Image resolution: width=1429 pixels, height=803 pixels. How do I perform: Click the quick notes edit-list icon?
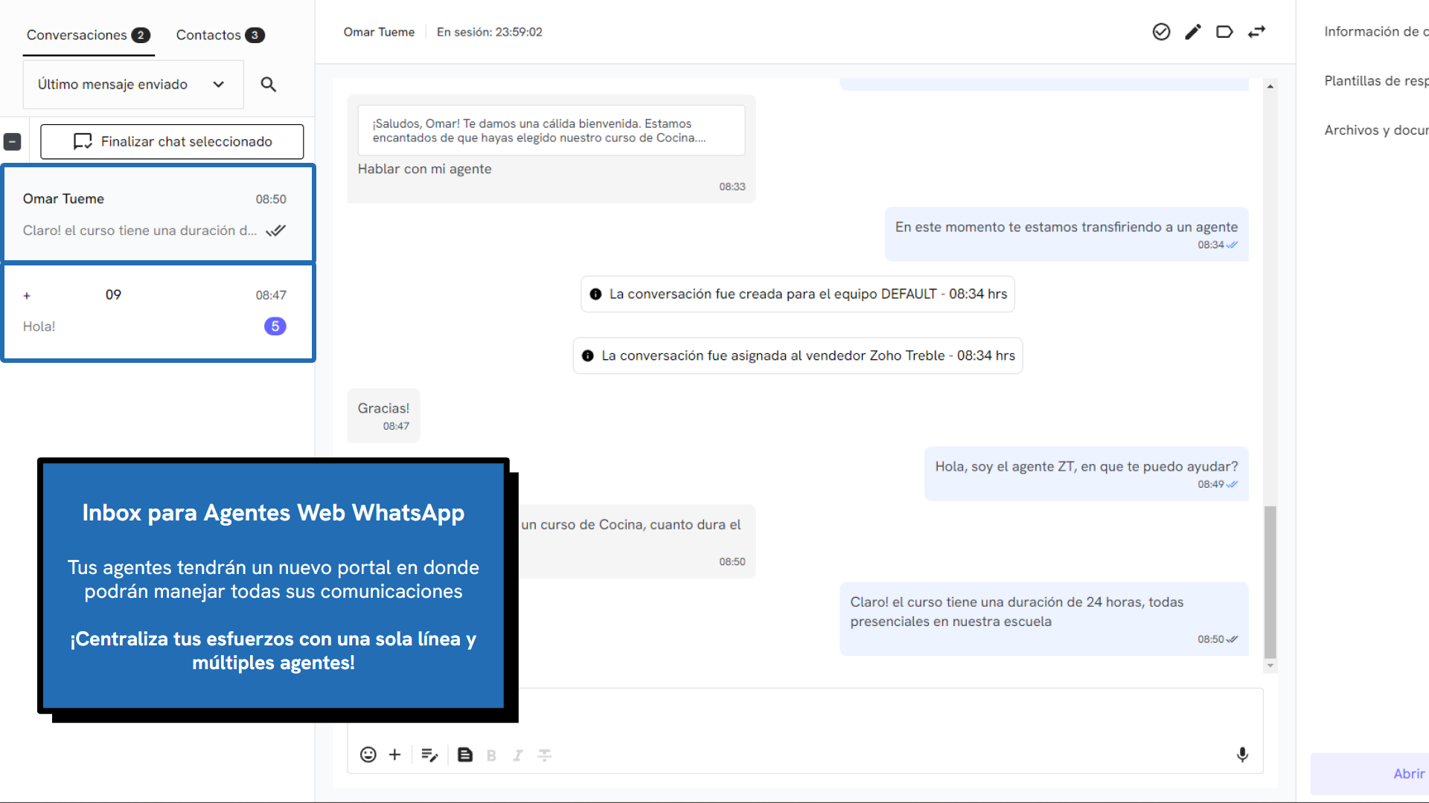coord(429,755)
